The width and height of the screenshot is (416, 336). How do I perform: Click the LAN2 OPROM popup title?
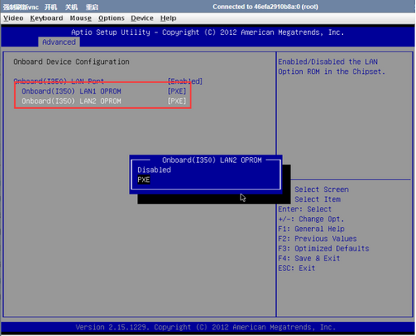point(212,161)
